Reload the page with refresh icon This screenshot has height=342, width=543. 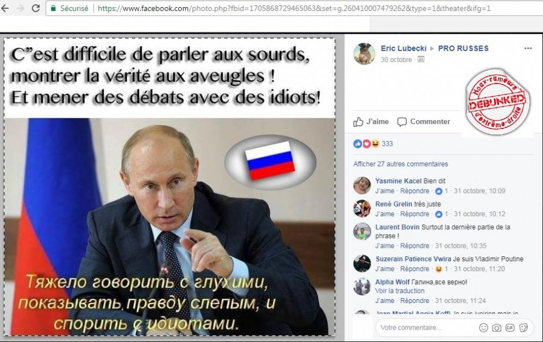[36, 8]
